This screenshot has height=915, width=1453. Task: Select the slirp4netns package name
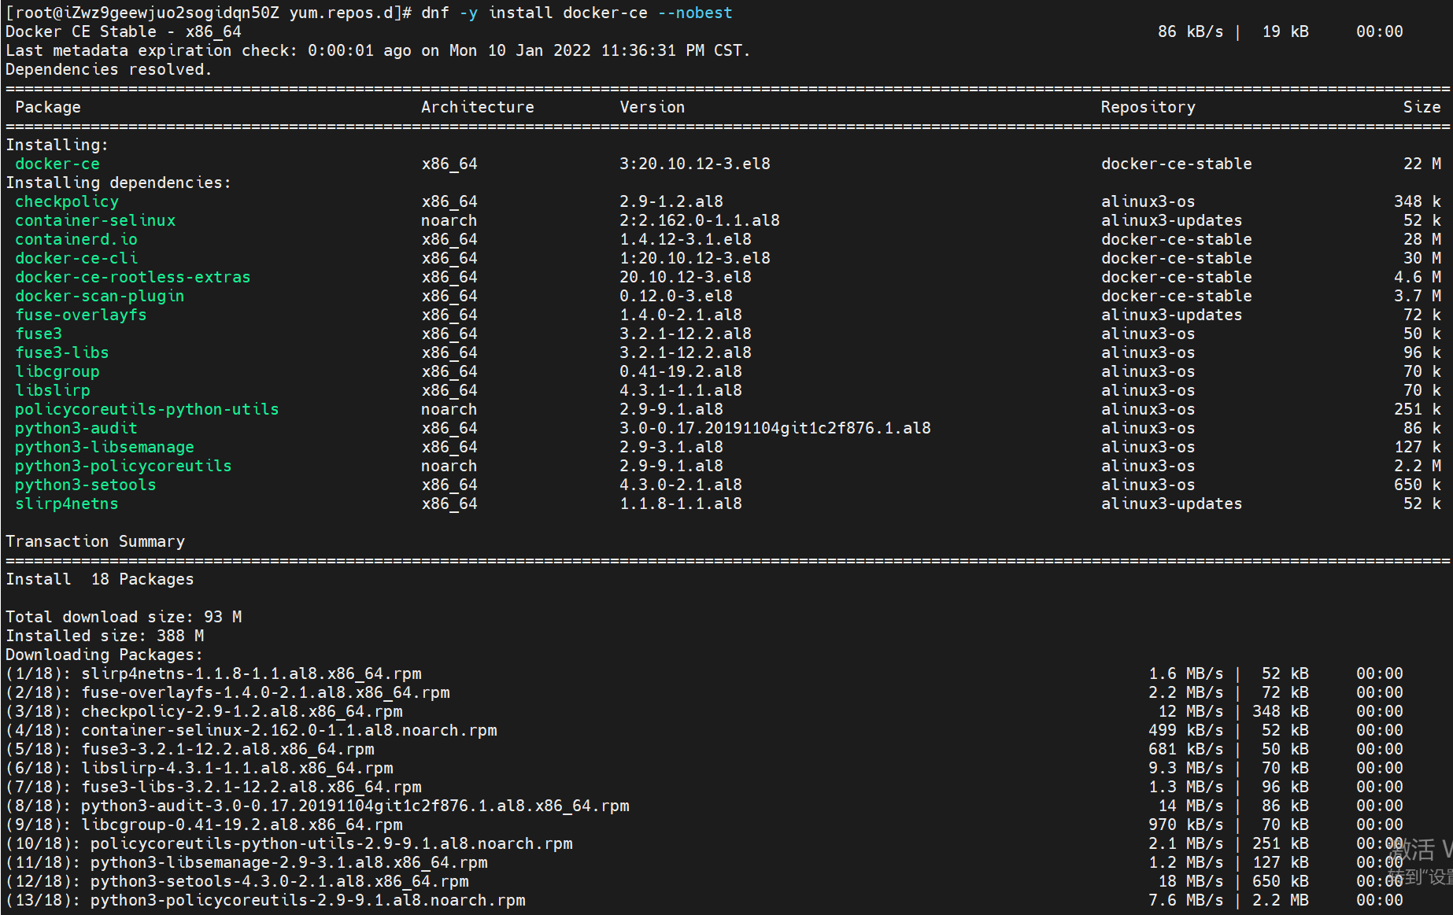(67, 504)
